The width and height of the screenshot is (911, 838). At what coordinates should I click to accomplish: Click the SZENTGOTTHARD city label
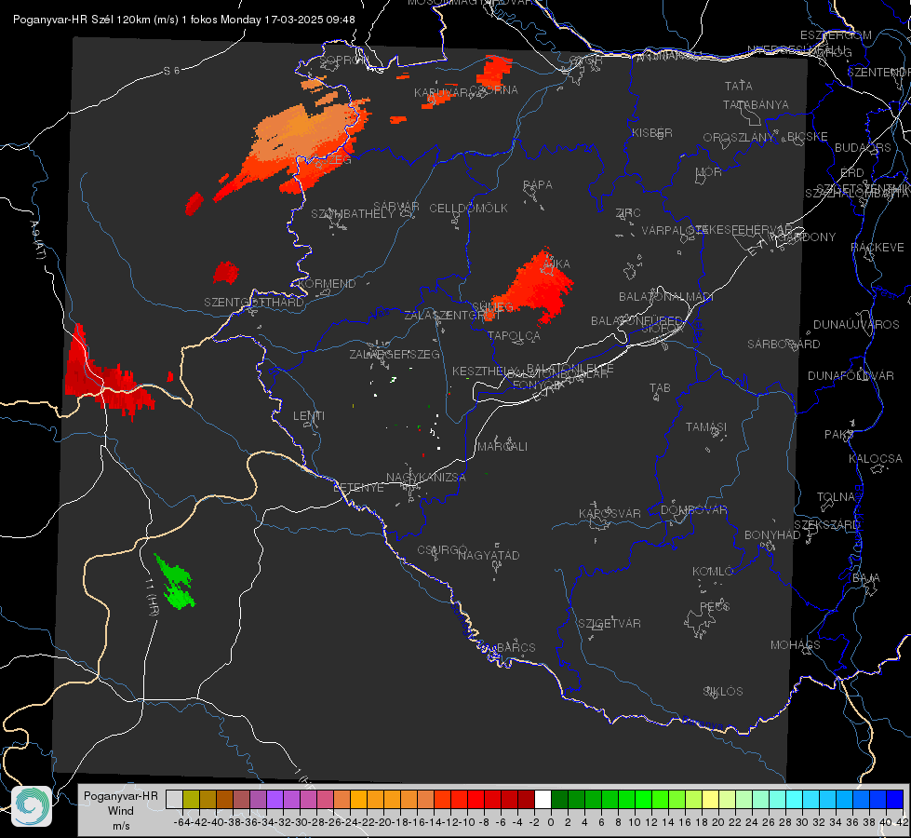point(254,303)
